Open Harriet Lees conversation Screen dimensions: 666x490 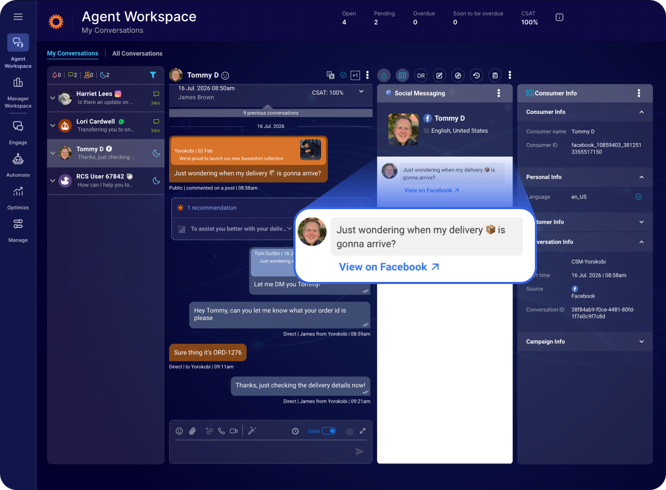click(x=106, y=98)
